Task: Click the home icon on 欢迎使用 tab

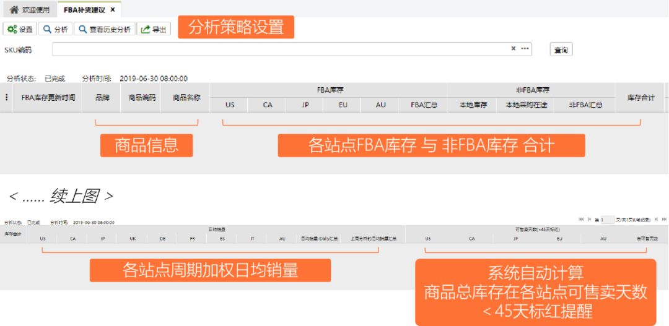Action: (x=14, y=9)
